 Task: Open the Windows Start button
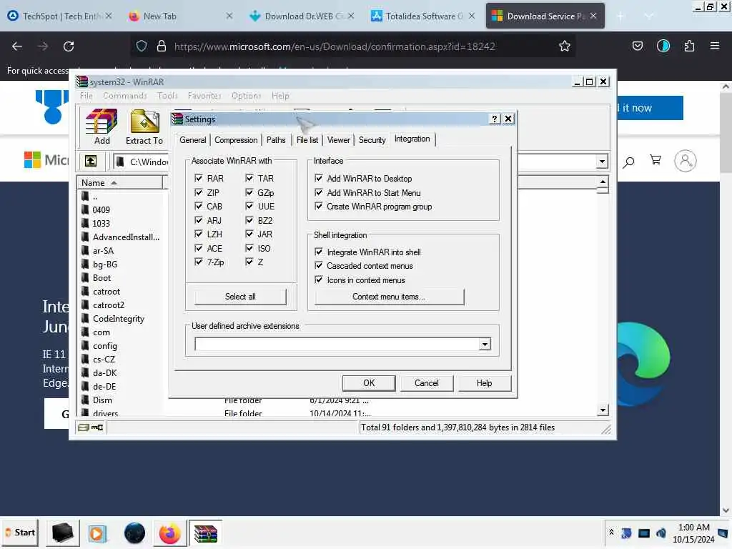click(x=19, y=533)
